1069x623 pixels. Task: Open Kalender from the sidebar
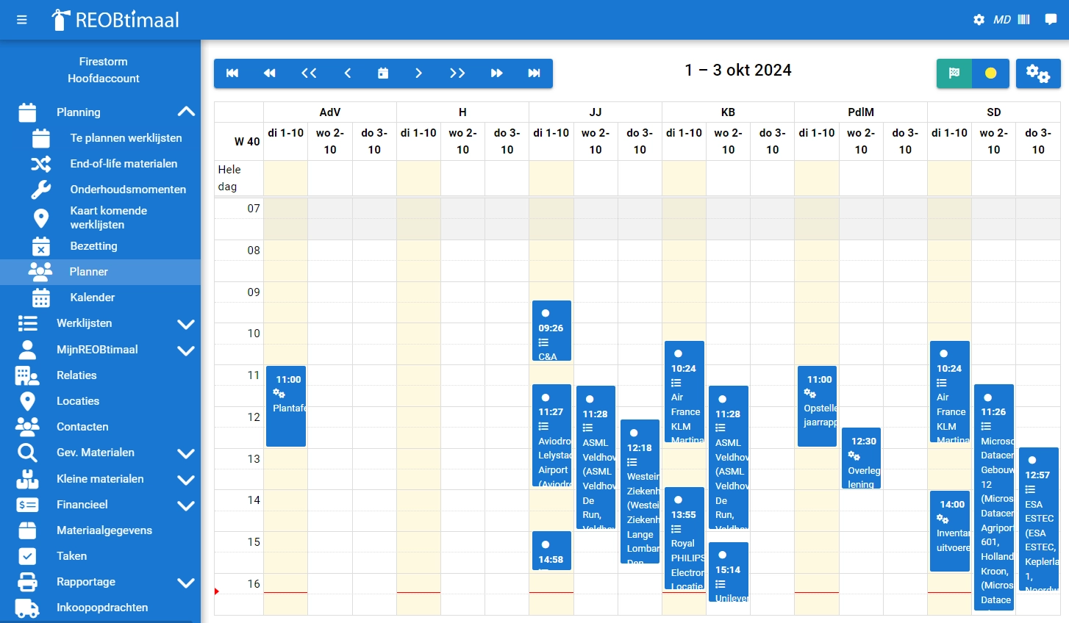(x=92, y=298)
